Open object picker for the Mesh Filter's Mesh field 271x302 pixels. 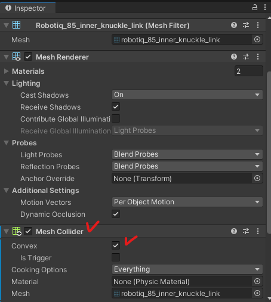click(257, 39)
